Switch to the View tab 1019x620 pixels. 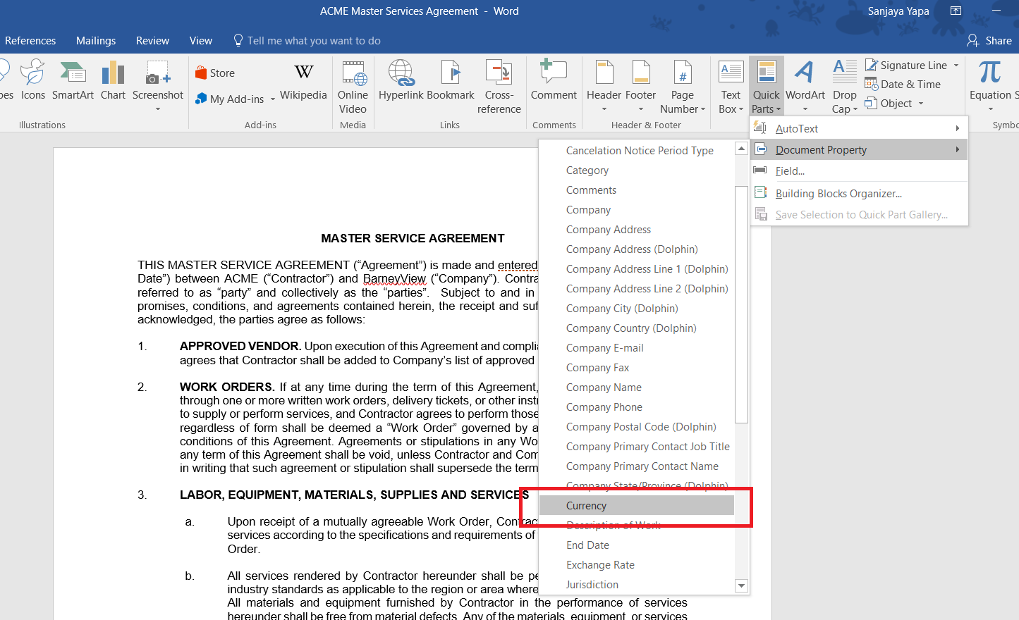click(201, 41)
